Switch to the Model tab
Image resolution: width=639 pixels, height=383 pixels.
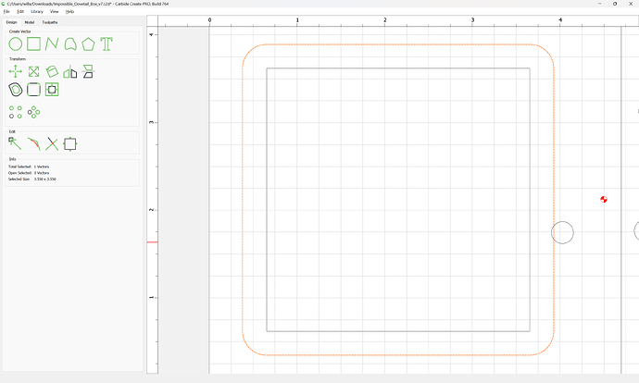30,22
